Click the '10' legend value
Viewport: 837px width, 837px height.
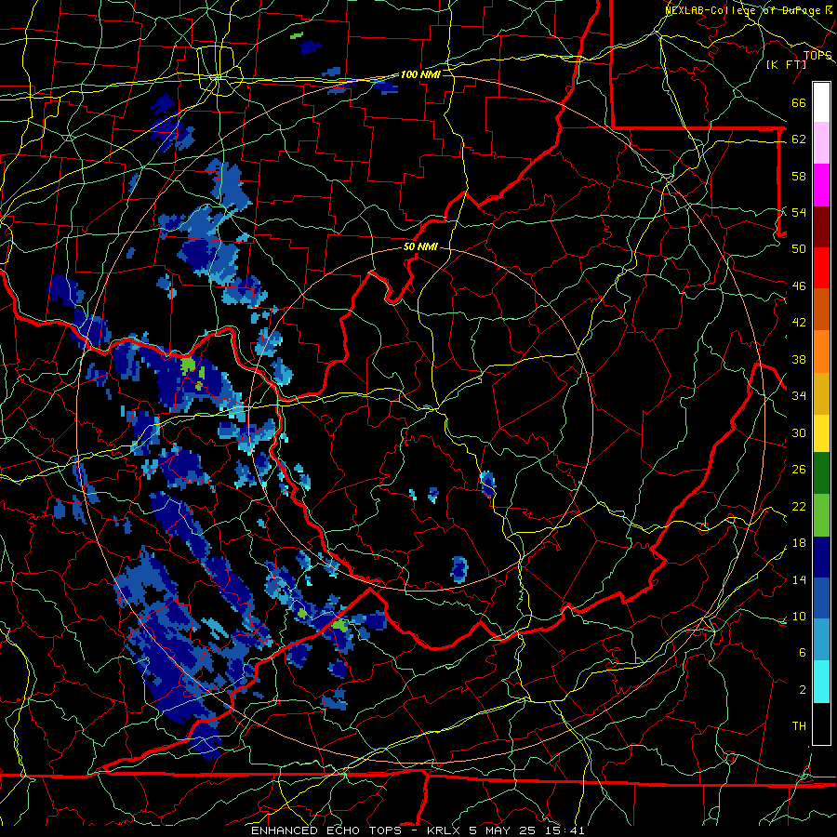tap(799, 616)
